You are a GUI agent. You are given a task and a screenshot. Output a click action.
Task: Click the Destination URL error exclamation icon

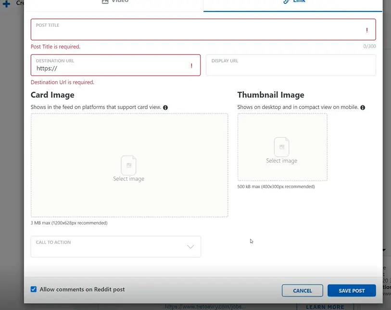(x=191, y=66)
